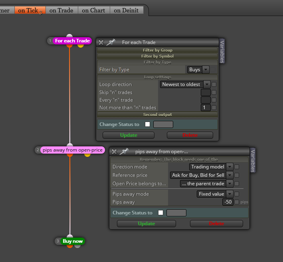283x262 pixels.
Task: Click the Pips away -50 field
Action: (x=228, y=202)
